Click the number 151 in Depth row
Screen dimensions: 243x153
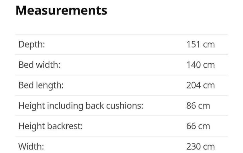point(193,45)
